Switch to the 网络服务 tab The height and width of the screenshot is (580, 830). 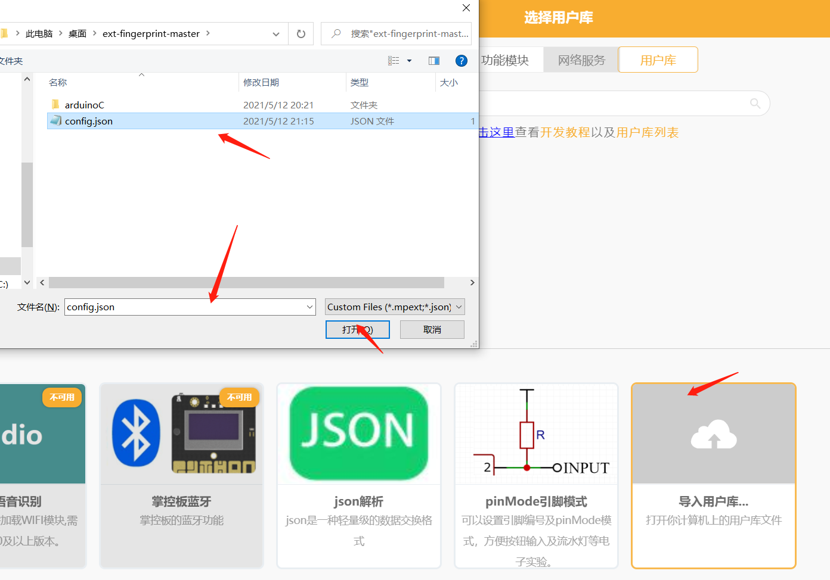click(580, 60)
